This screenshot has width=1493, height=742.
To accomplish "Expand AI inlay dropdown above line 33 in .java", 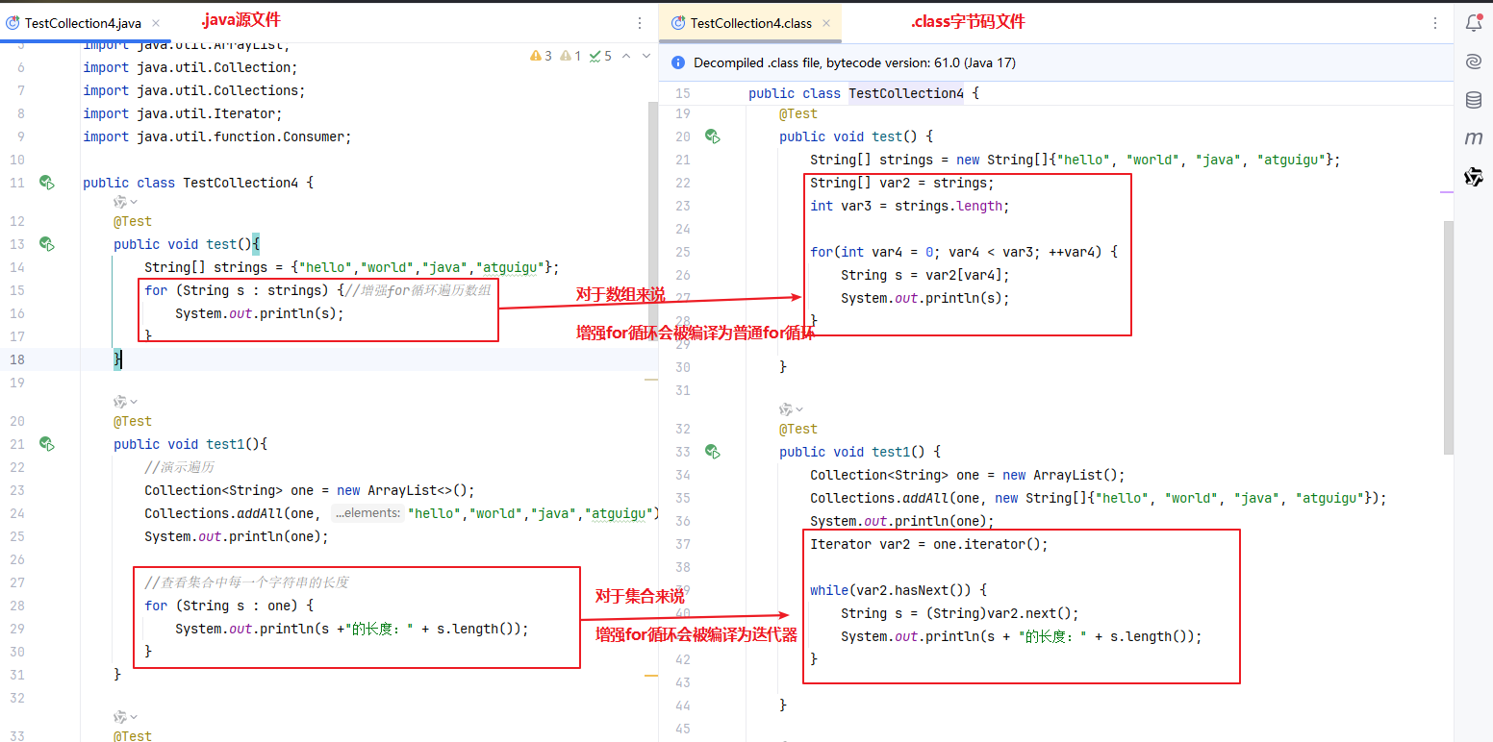I will click(x=125, y=717).
